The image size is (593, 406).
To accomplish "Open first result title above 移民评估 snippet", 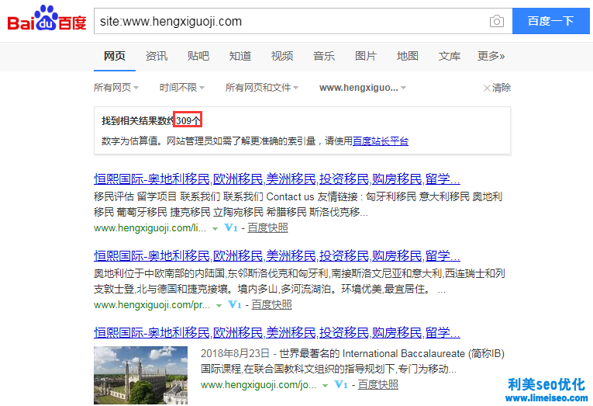I will click(277, 179).
